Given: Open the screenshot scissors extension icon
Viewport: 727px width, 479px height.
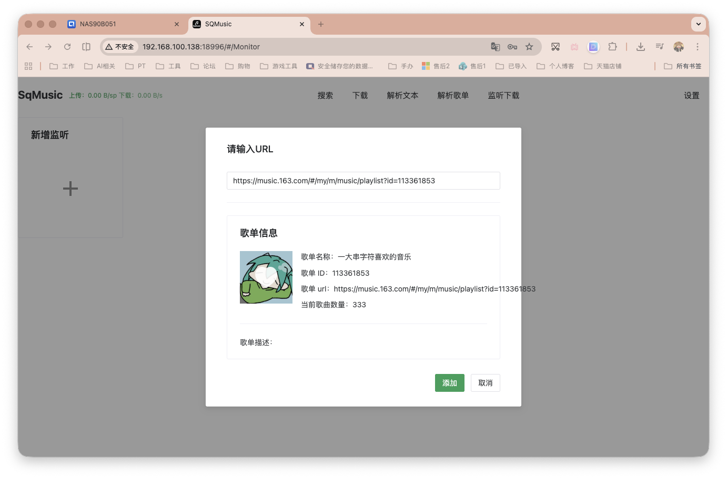Looking at the screenshot, I should [x=556, y=47].
